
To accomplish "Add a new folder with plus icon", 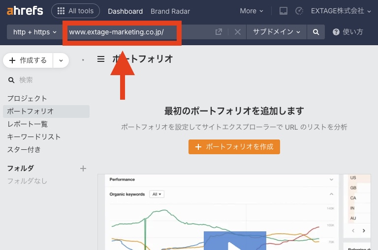I will pos(83,168).
